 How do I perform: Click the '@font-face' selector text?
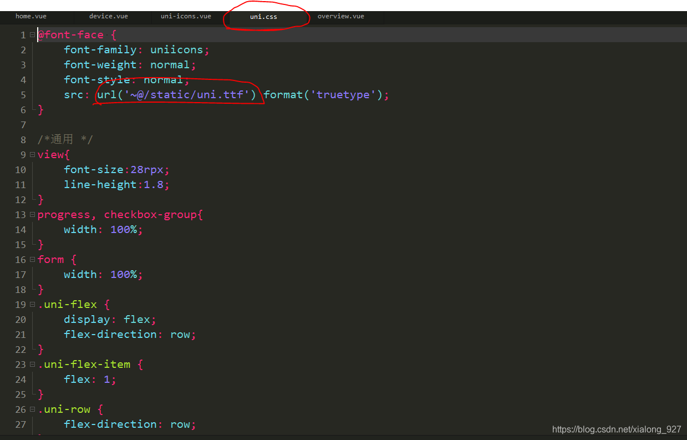[70, 35]
